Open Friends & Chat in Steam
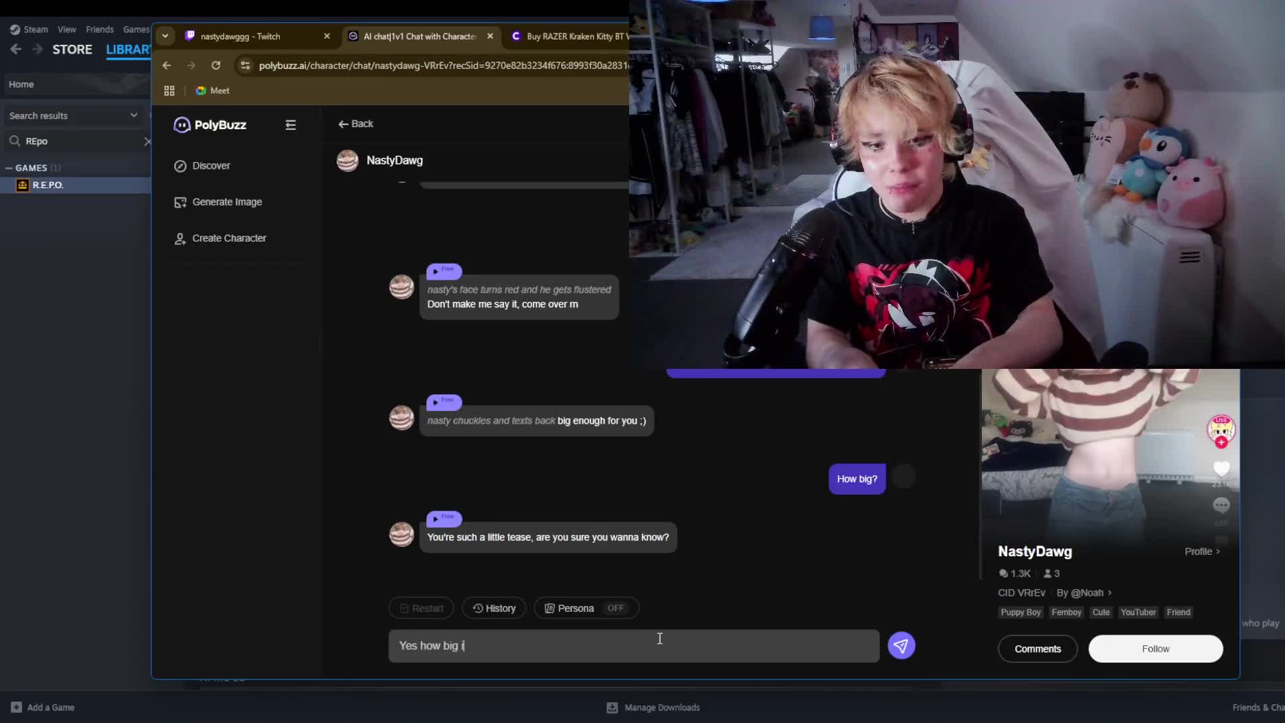Viewport: 1285px width, 723px height. click(1258, 708)
